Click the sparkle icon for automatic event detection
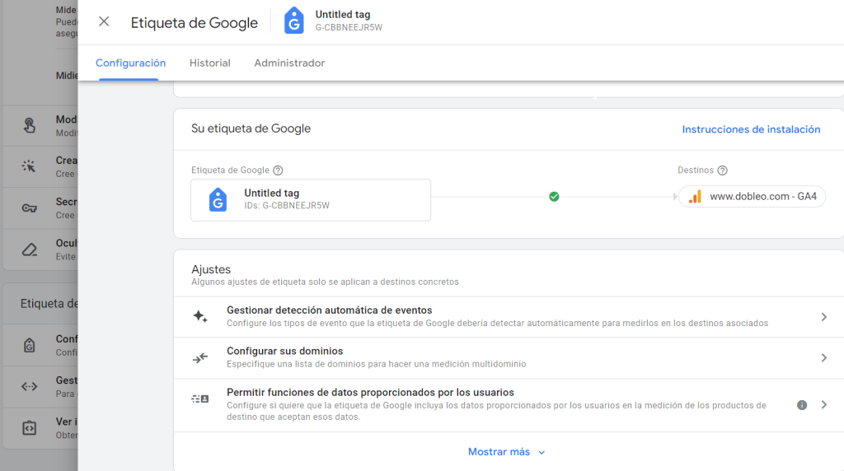The image size is (844, 471). (x=200, y=316)
